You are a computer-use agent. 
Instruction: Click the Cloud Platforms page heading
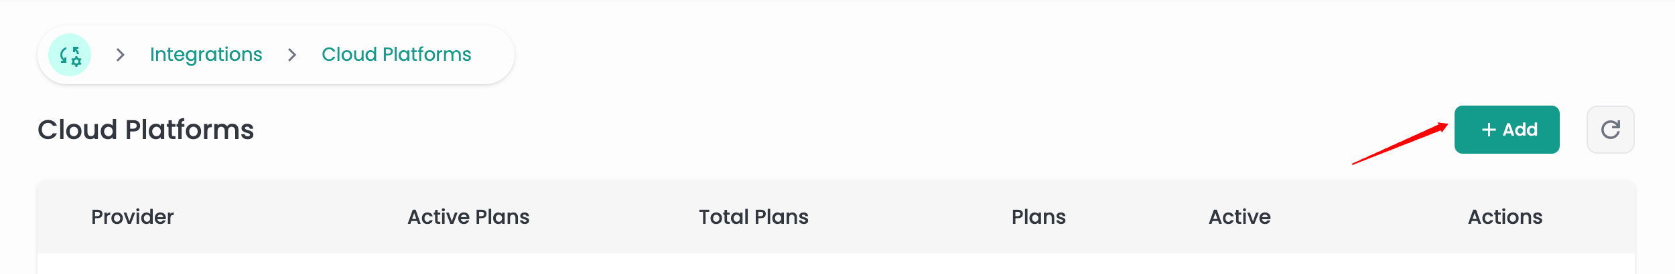(145, 130)
